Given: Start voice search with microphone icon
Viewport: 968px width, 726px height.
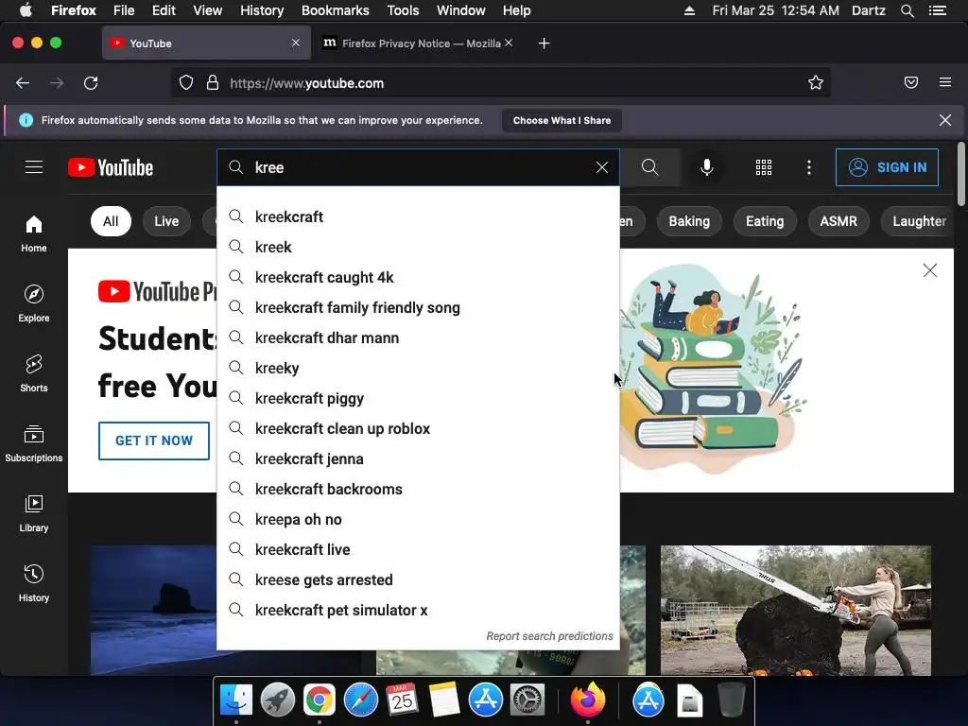Looking at the screenshot, I should click(x=707, y=167).
